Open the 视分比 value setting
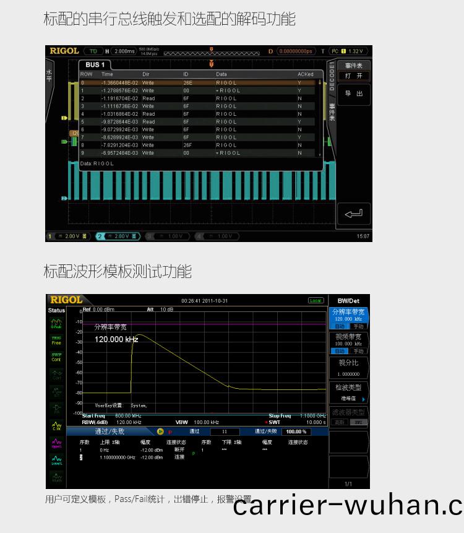Image resolution: width=464 pixels, height=533 pixels. [x=348, y=368]
